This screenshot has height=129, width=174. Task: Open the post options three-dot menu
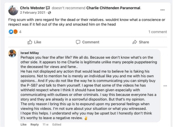coord(163,10)
